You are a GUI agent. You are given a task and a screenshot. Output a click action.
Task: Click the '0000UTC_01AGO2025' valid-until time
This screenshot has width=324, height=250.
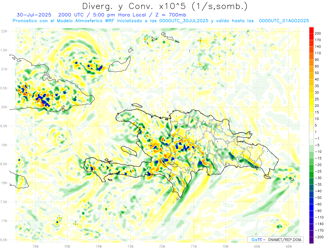(x=284, y=21)
